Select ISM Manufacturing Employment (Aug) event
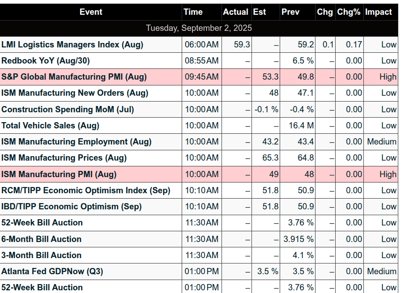This screenshot has width=405, height=293. [77, 142]
